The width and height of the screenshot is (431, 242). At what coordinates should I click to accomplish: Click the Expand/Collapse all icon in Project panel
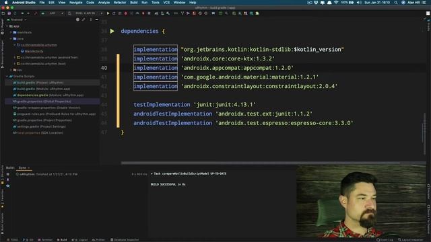84,19
